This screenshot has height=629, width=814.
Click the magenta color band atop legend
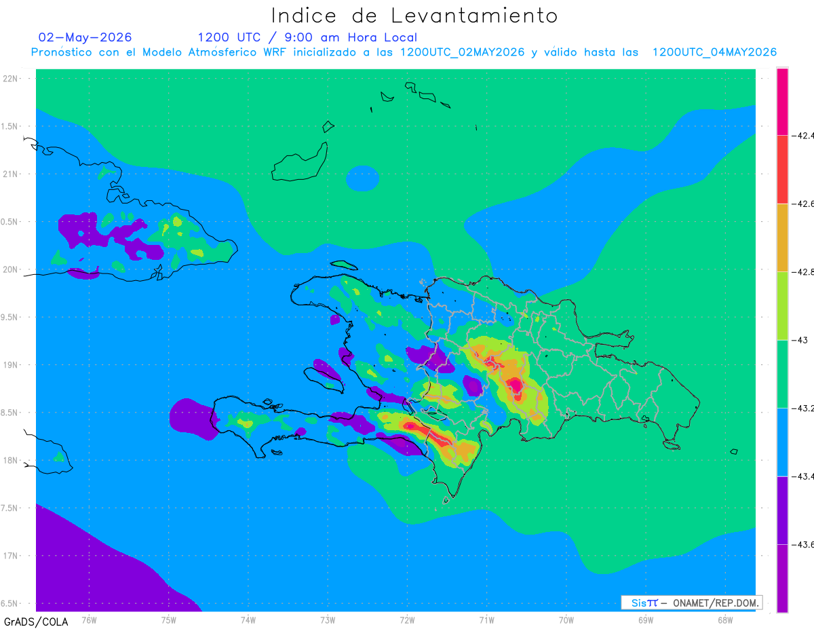(x=782, y=101)
